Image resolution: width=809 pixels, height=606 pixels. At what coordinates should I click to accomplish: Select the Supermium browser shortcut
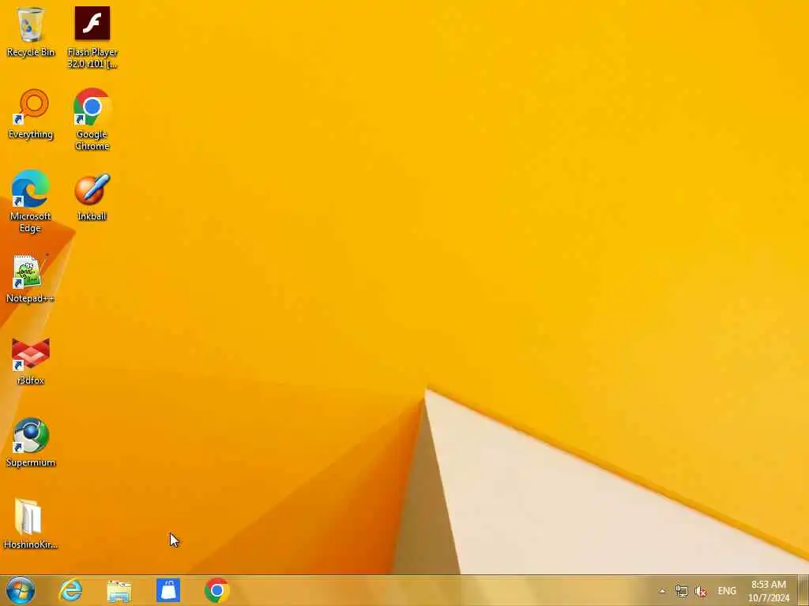(31, 442)
